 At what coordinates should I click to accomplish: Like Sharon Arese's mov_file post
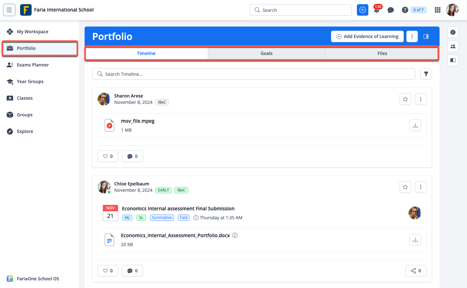108,156
